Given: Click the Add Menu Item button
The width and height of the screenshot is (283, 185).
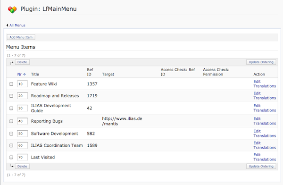Looking at the screenshot, I should (21, 37).
